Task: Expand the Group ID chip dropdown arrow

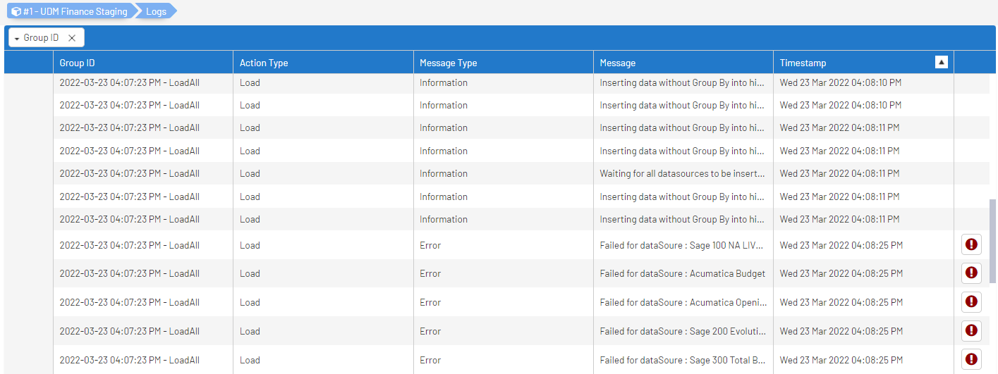Action: pos(17,38)
